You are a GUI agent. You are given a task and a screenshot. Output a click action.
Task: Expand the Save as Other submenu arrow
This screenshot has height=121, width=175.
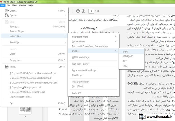65,31
